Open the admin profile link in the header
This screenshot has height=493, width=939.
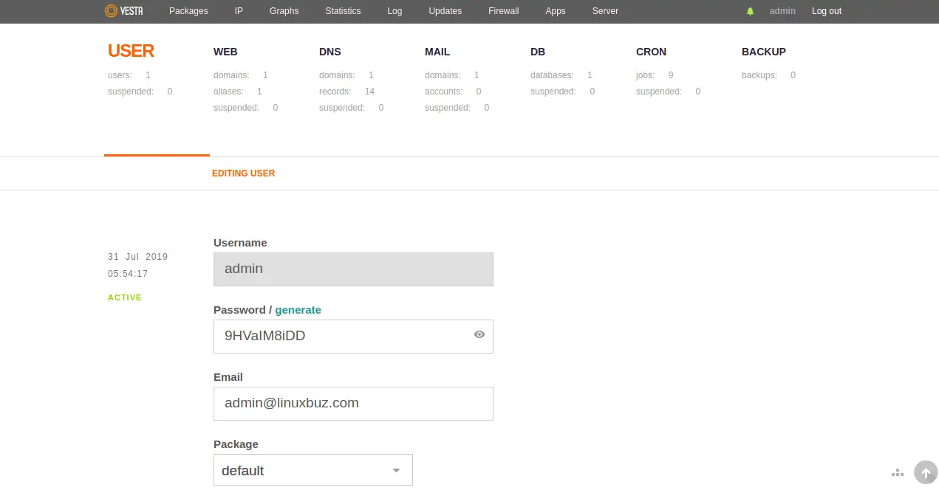click(x=782, y=11)
